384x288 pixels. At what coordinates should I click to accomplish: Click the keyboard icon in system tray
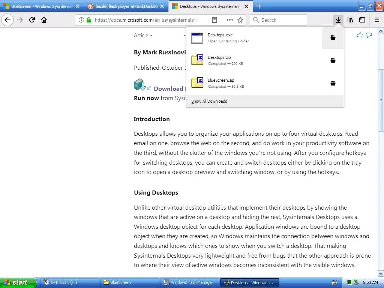tap(334, 283)
